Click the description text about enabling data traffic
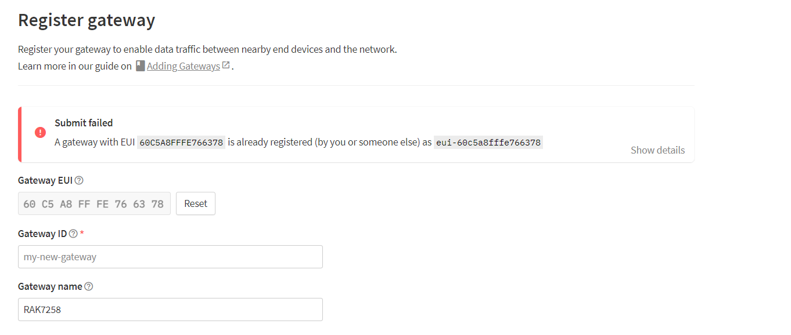791x335 pixels. click(x=207, y=49)
